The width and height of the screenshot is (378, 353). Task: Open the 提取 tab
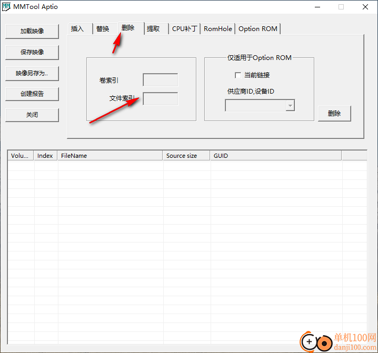tap(156, 29)
